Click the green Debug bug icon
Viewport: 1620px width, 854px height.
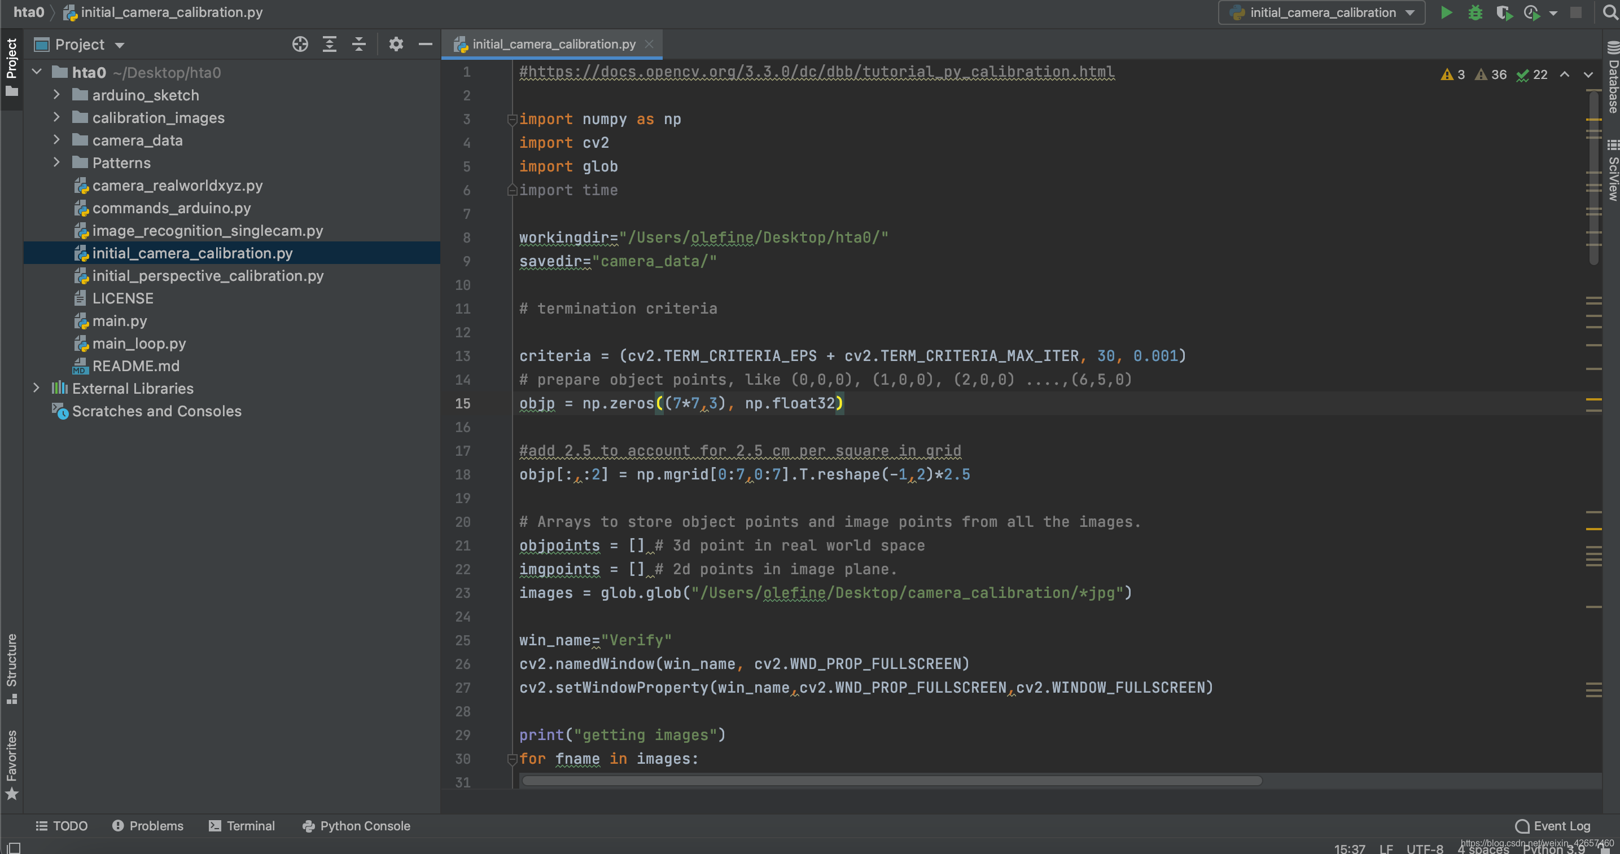pos(1475,12)
